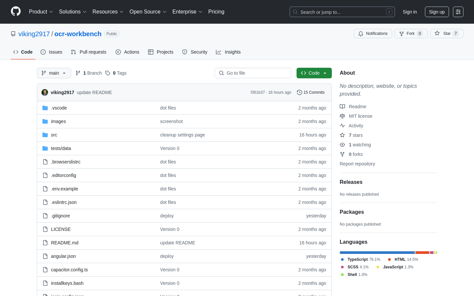
Task: Open the Security tab
Action: coord(195,52)
